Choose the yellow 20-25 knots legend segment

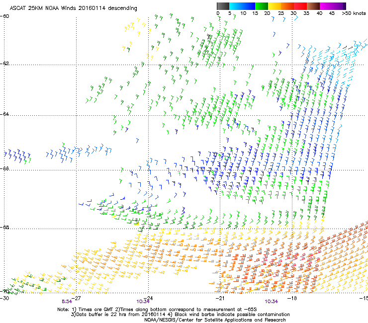click(x=275, y=6)
